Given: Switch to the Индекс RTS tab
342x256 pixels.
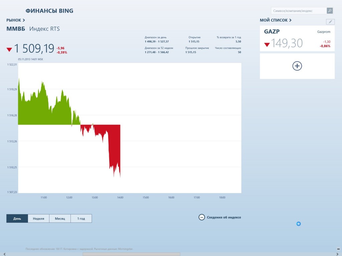Looking at the screenshot, I should [44, 29].
